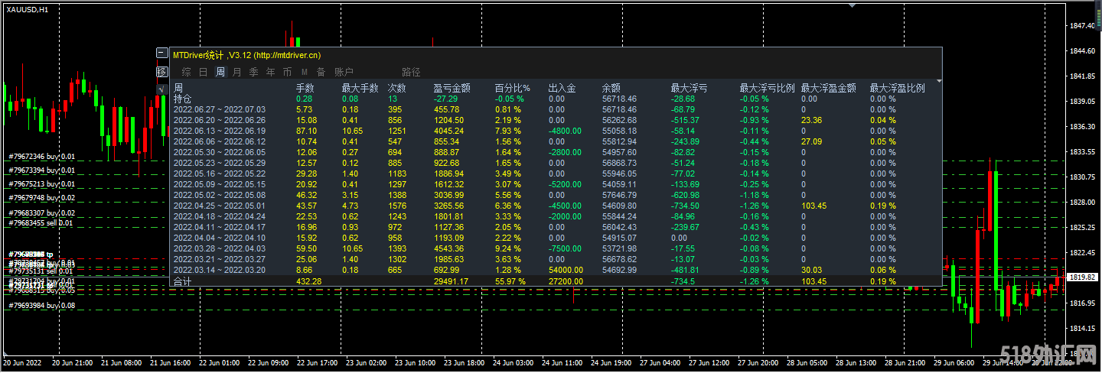Click the 最大浮亏比例 column header

pyautogui.click(x=767, y=88)
